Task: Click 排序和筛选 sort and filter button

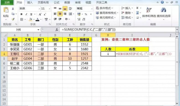Action: [149, 13]
